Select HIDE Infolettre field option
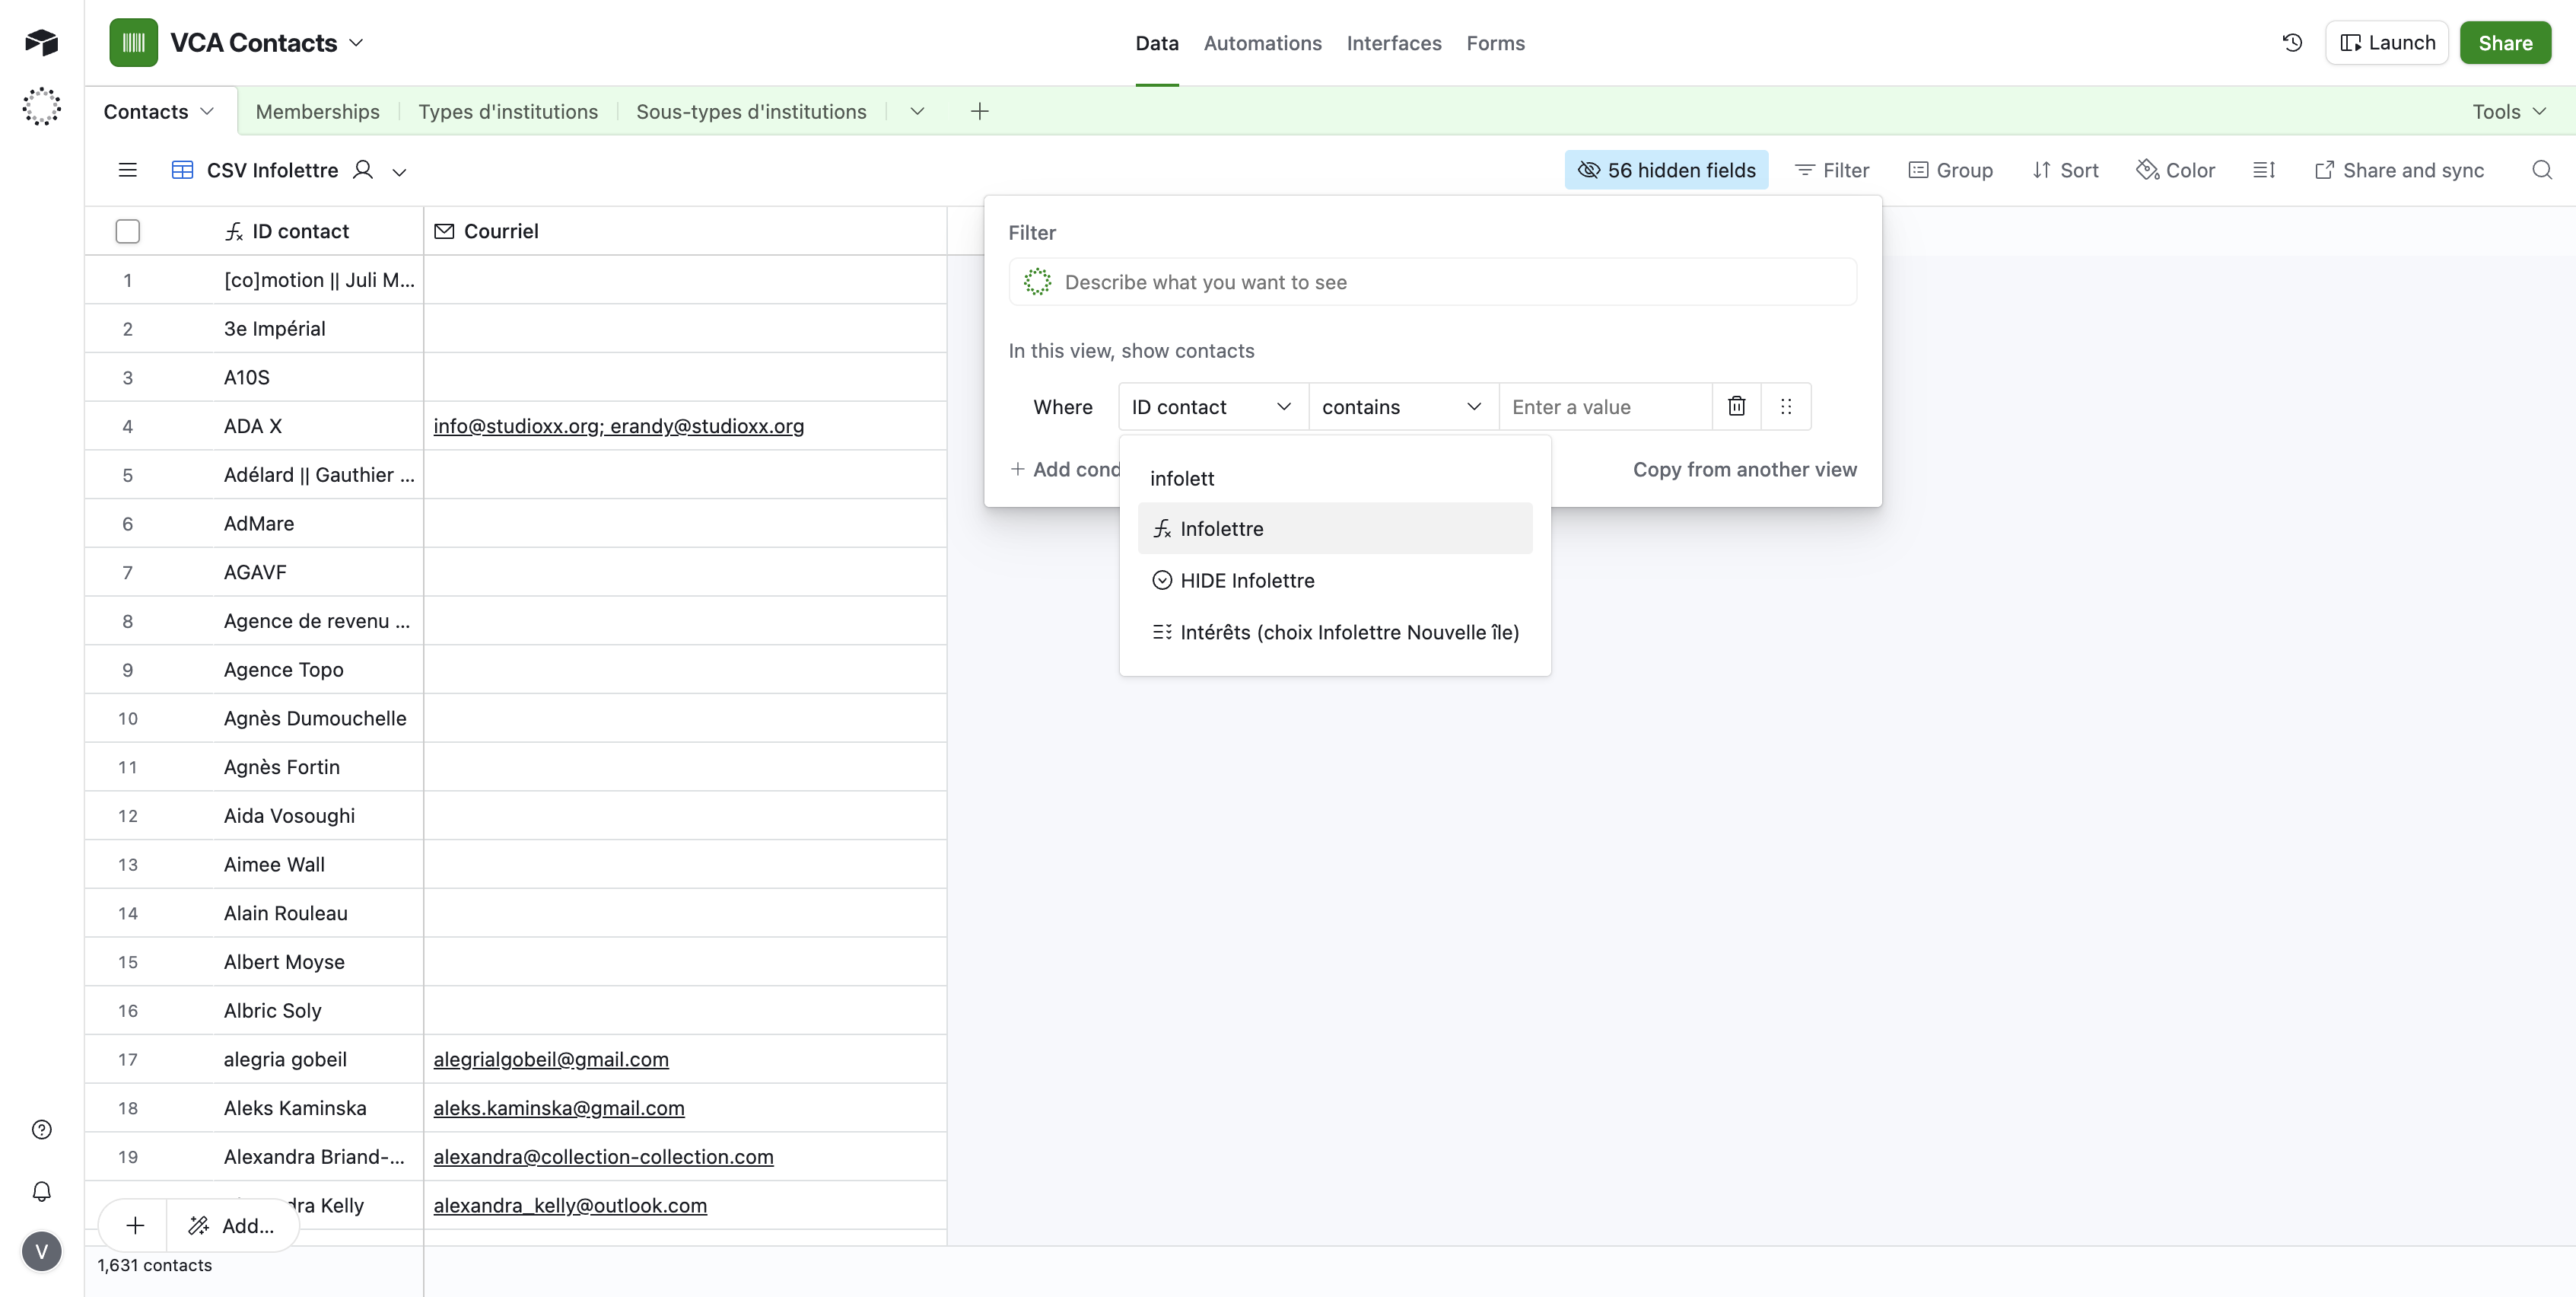 tap(1246, 581)
